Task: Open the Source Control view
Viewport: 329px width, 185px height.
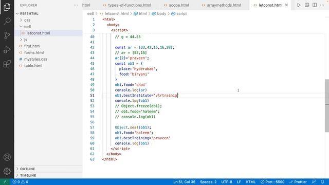Action: (7, 35)
